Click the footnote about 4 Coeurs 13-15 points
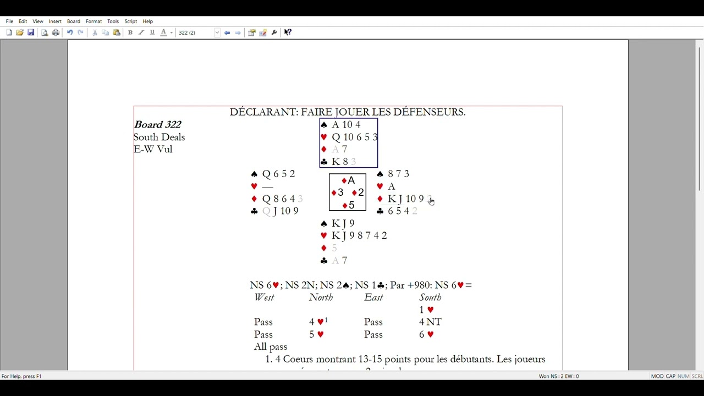 click(405, 359)
